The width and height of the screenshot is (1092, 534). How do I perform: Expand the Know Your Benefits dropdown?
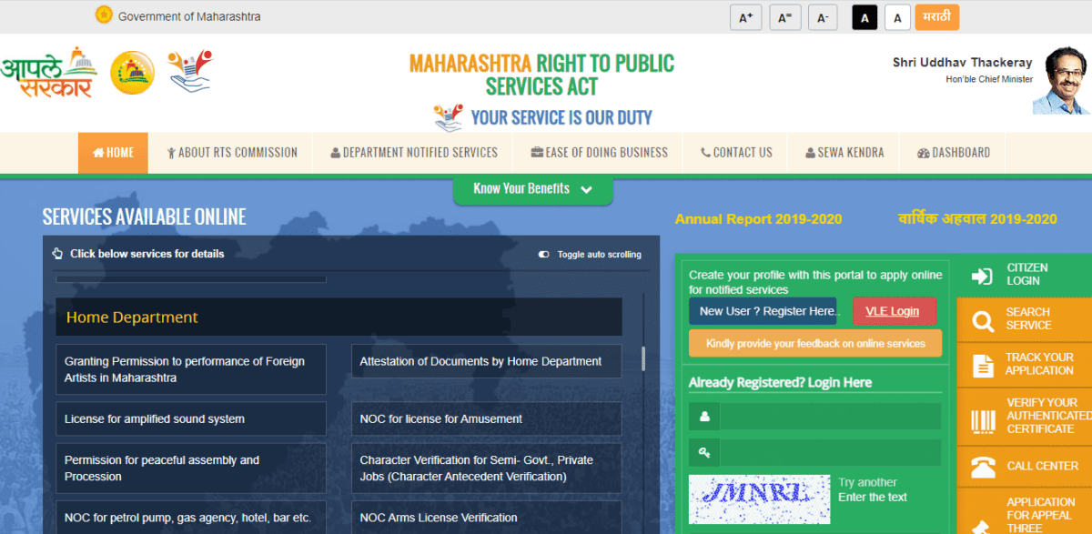tap(532, 188)
